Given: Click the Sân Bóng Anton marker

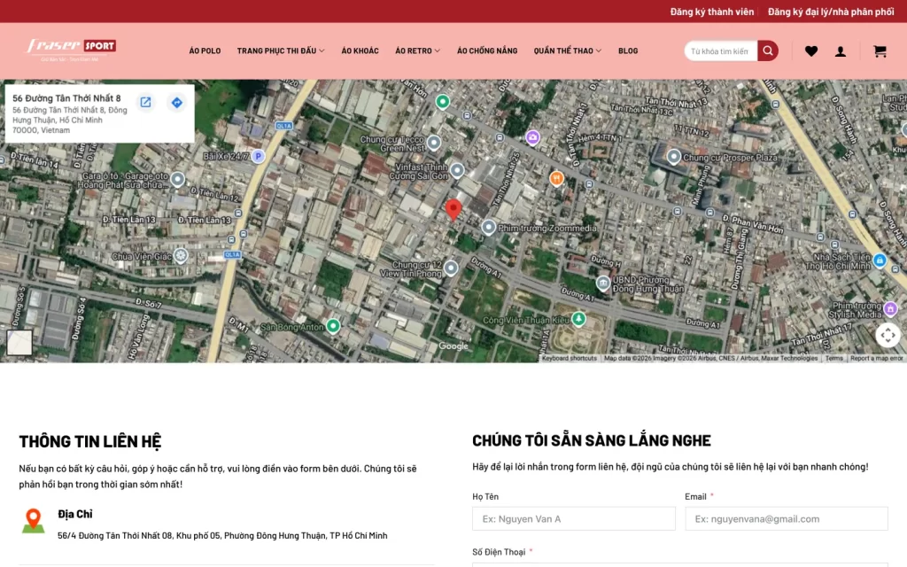Looking at the screenshot, I should (333, 326).
